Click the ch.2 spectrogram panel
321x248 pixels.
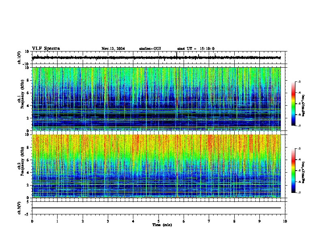[156, 166]
